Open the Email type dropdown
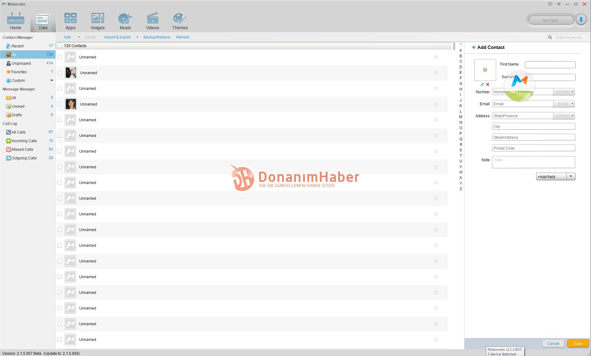This screenshot has width=591, height=356. [564, 104]
